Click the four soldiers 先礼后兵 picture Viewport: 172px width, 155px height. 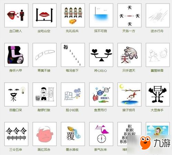click(x=73, y=15)
